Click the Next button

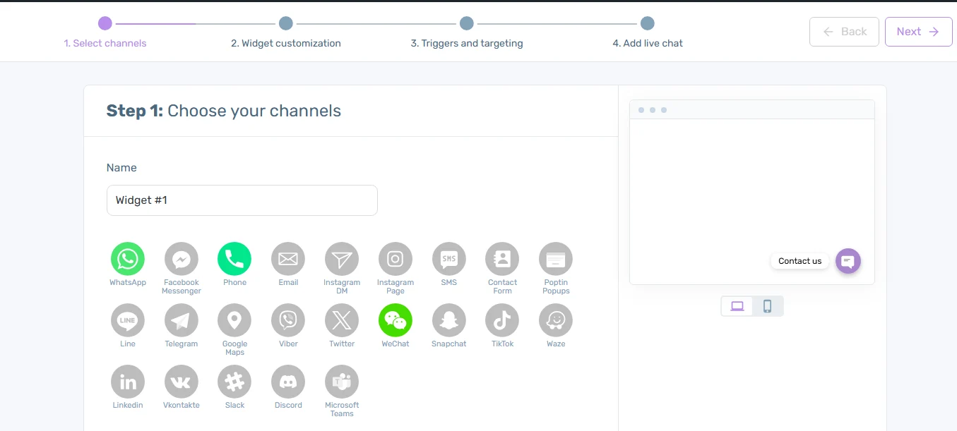coord(918,32)
